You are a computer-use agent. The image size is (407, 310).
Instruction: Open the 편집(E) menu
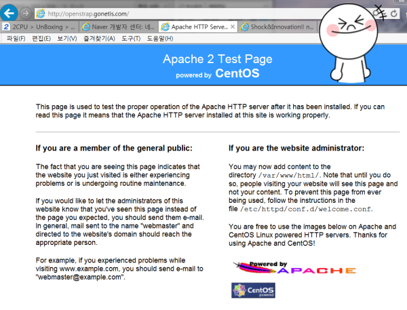point(41,39)
